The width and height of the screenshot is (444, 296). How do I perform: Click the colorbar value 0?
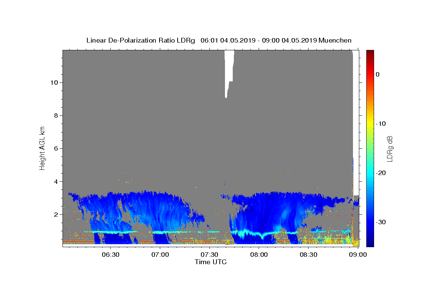click(x=378, y=74)
